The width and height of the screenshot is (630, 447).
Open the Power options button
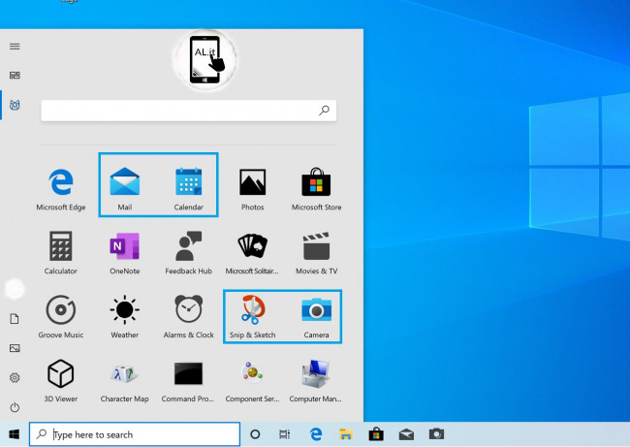15,407
